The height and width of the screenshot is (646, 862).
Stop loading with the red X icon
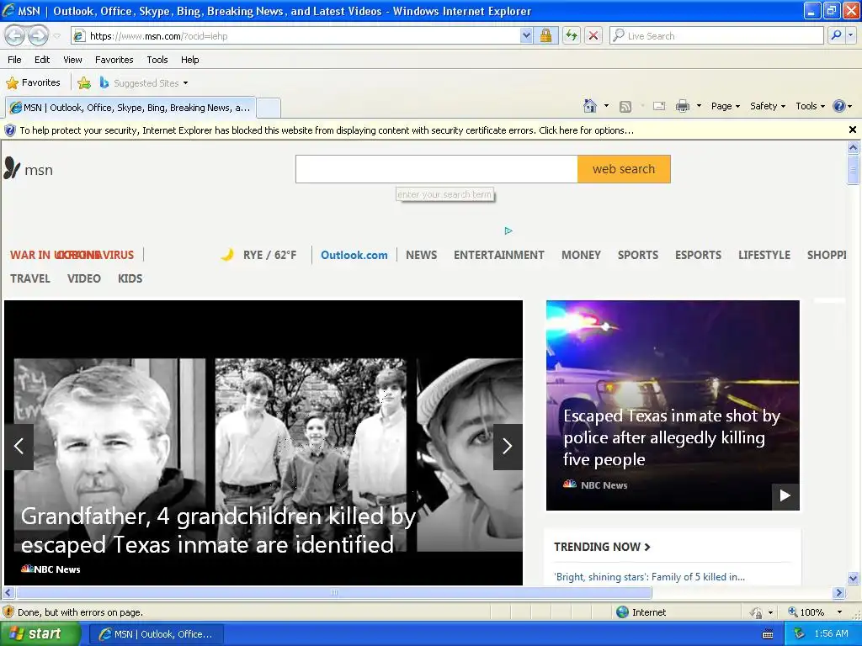pyautogui.click(x=593, y=36)
